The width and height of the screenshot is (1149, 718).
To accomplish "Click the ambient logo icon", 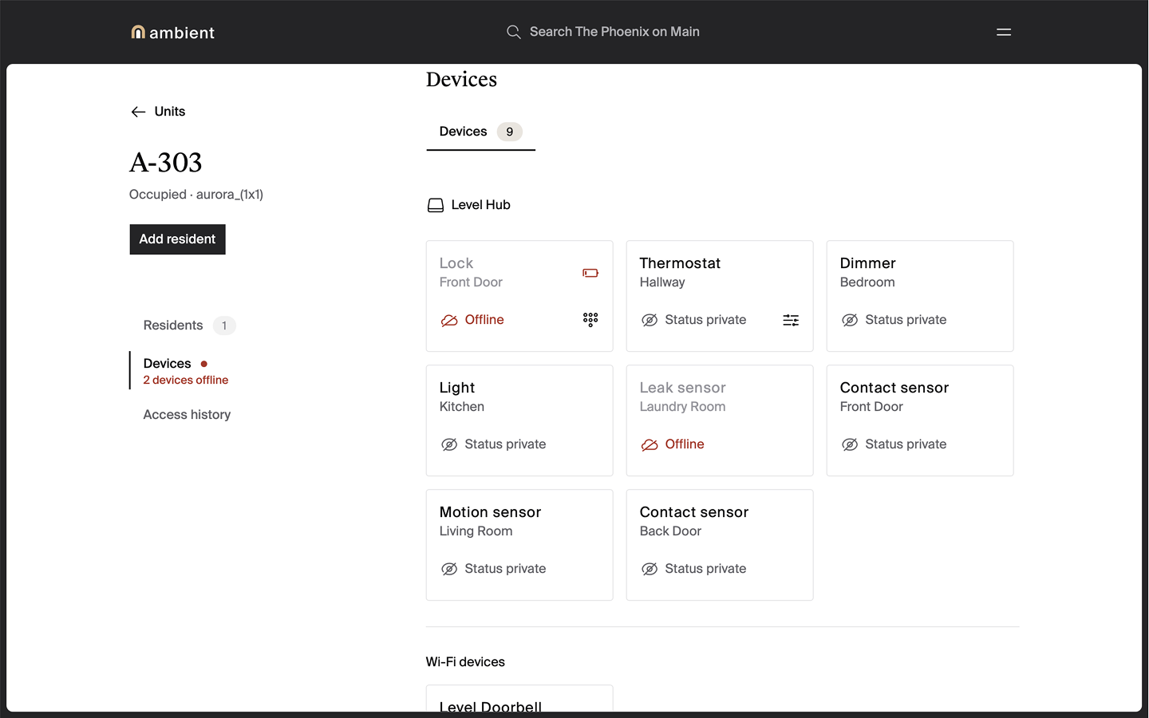I will [138, 32].
